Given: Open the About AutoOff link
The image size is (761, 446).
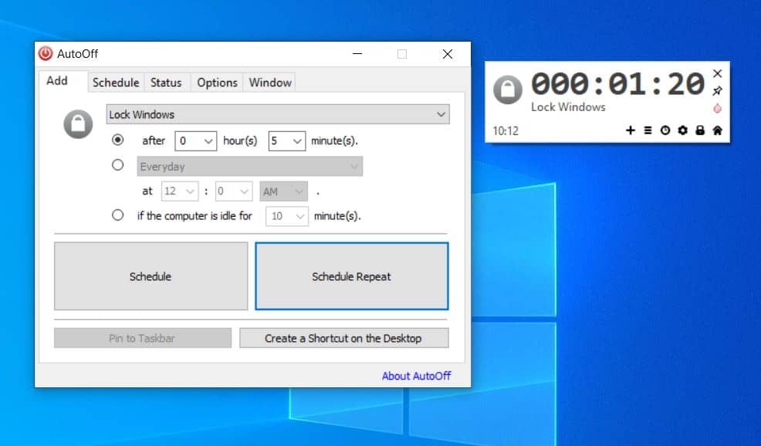Looking at the screenshot, I should (x=416, y=375).
